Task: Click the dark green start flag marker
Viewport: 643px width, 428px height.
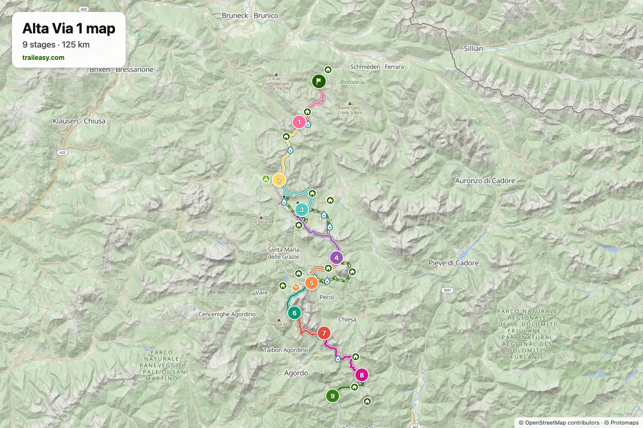Action: click(x=318, y=81)
